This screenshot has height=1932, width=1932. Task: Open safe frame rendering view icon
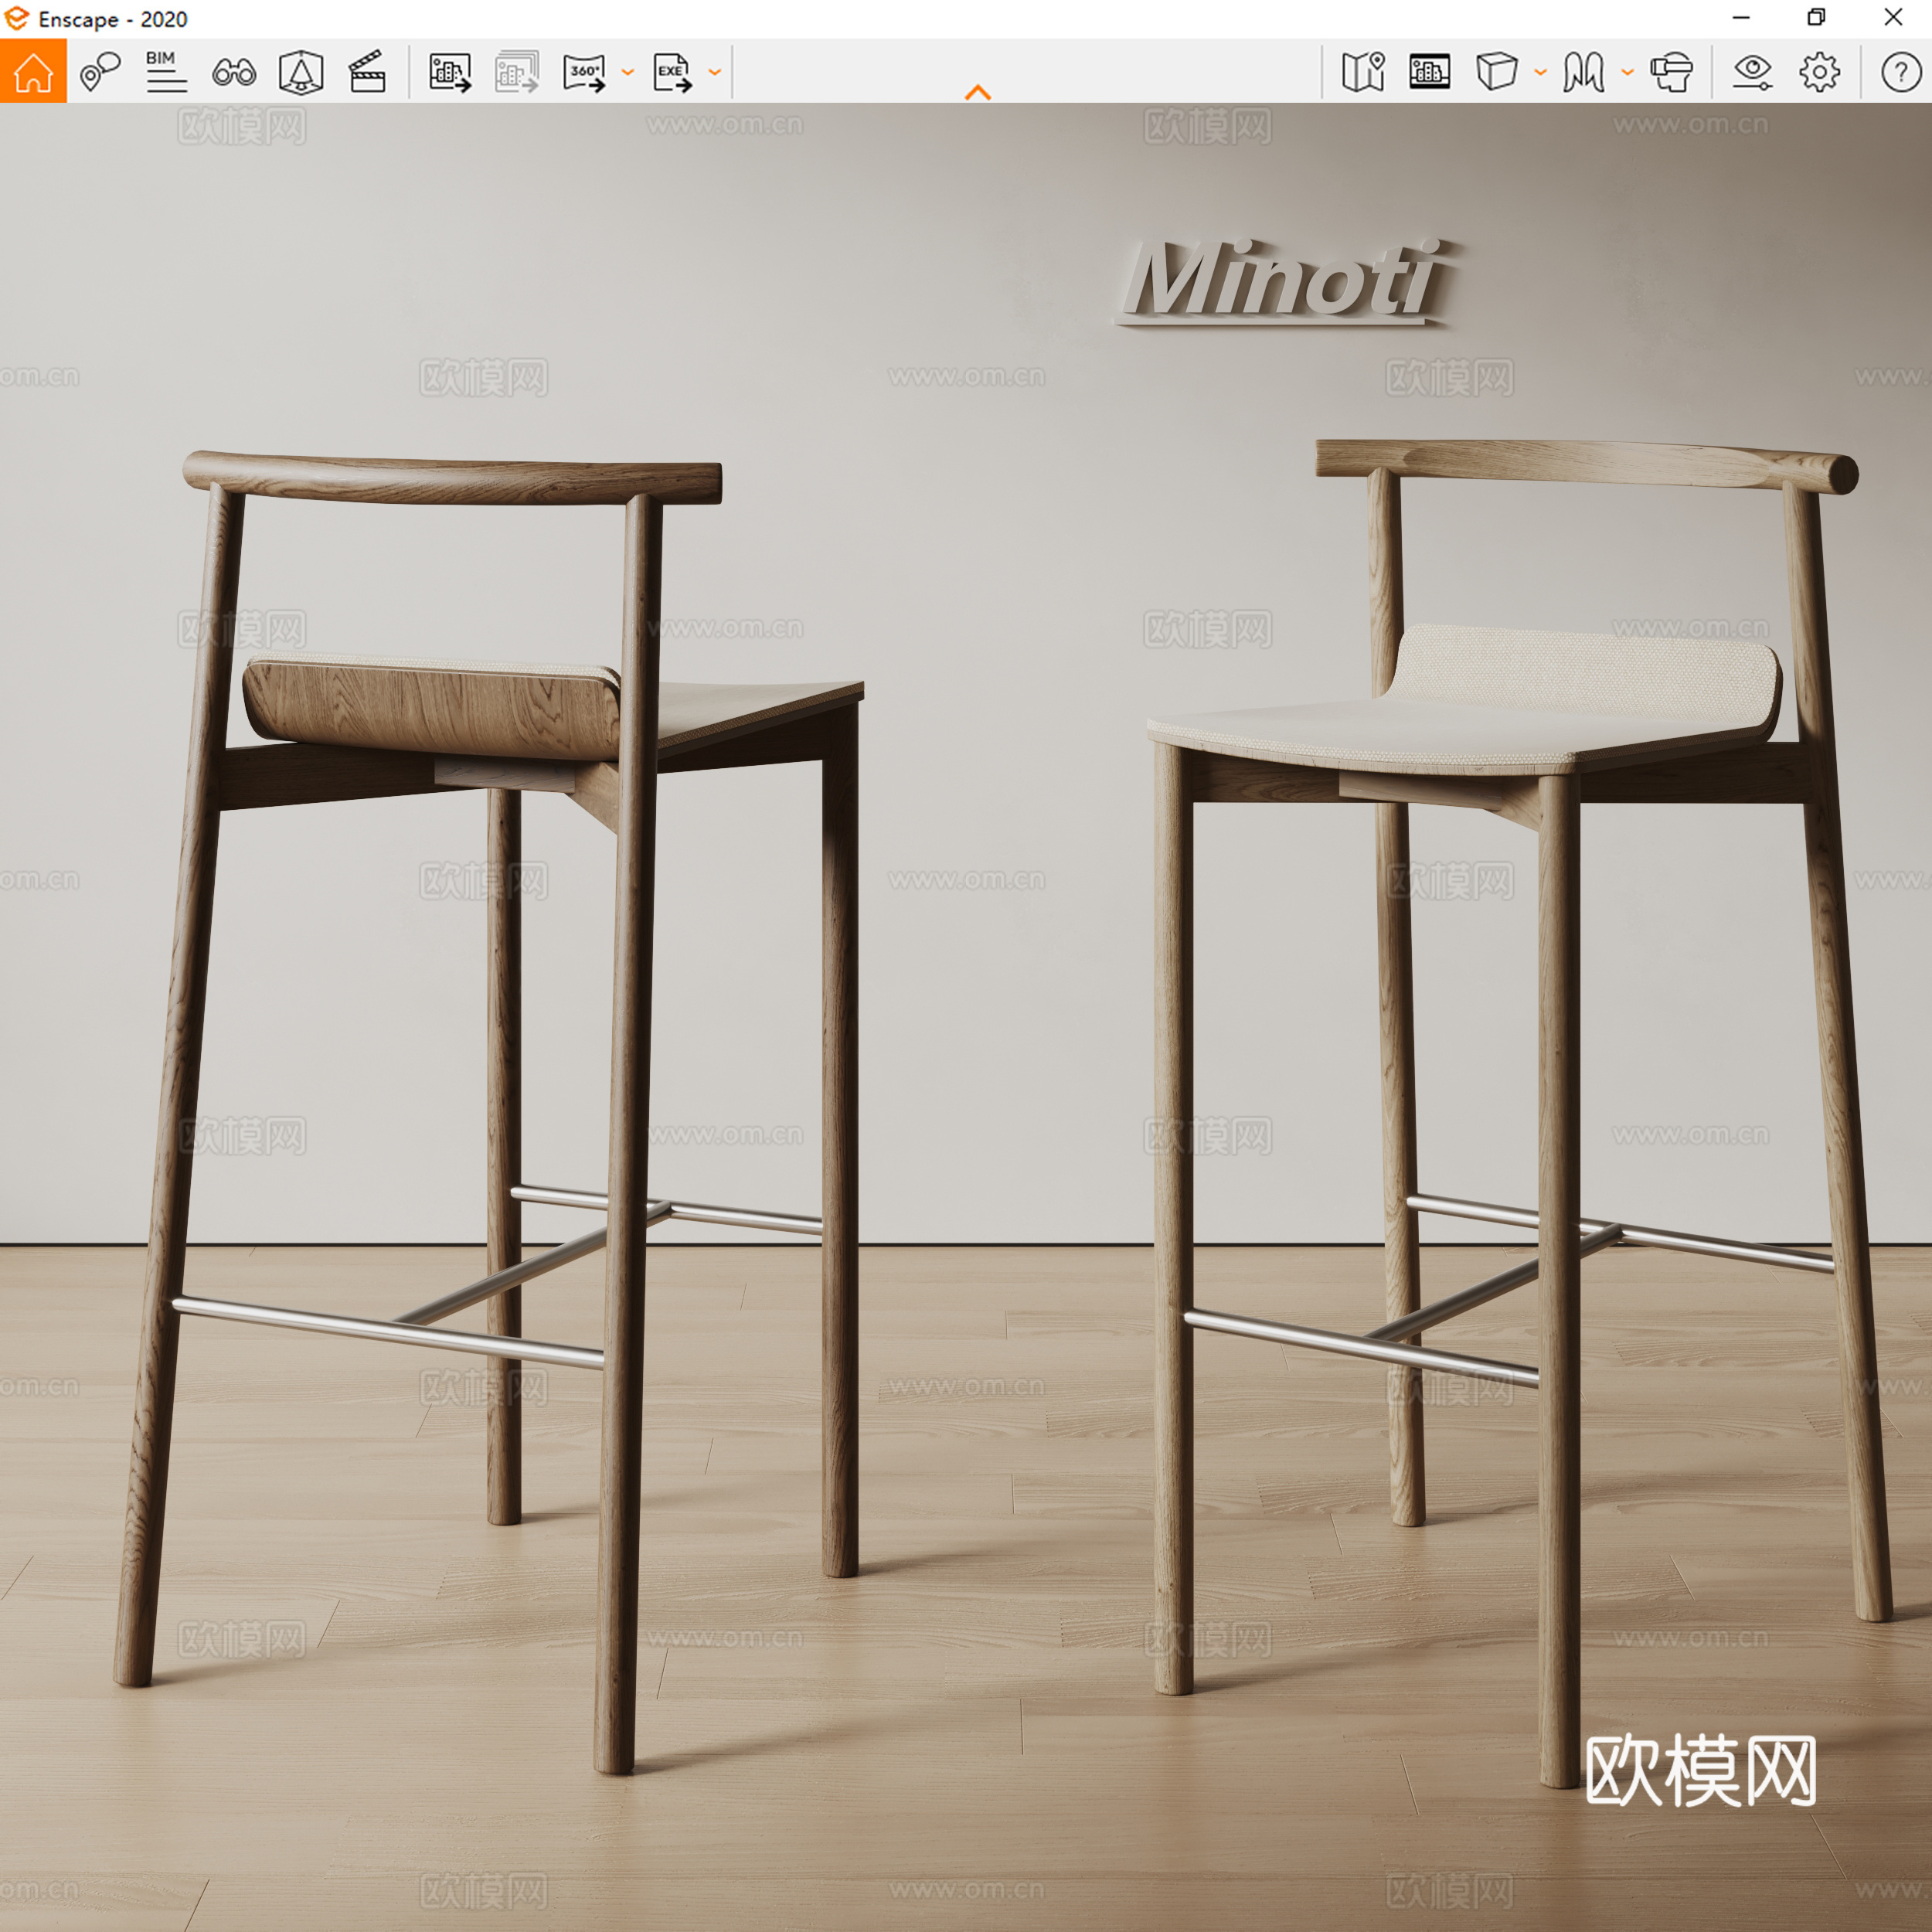click(x=1430, y=71)
